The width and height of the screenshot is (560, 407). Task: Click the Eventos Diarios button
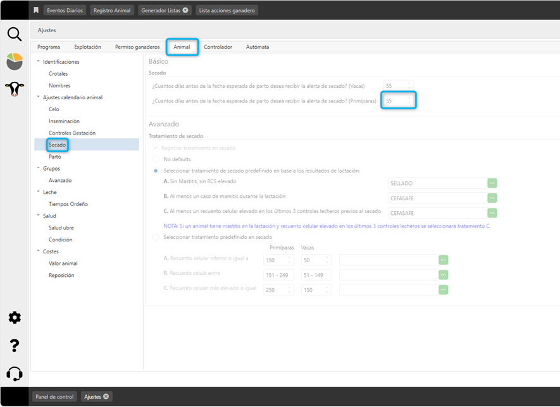pos(65,10)
